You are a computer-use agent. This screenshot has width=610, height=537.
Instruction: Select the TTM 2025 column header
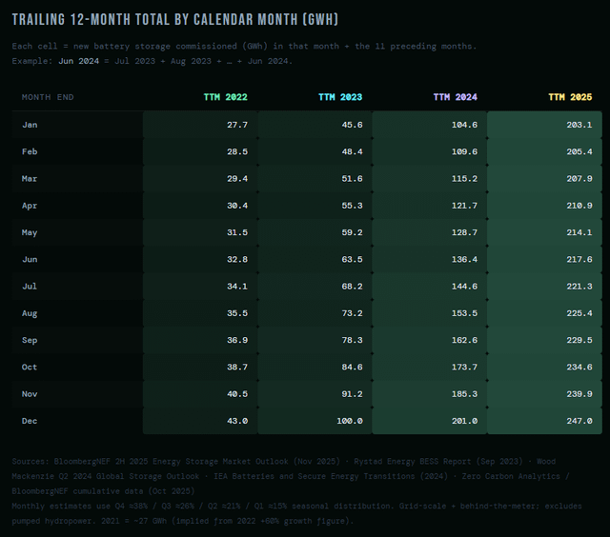coord(570,97)
